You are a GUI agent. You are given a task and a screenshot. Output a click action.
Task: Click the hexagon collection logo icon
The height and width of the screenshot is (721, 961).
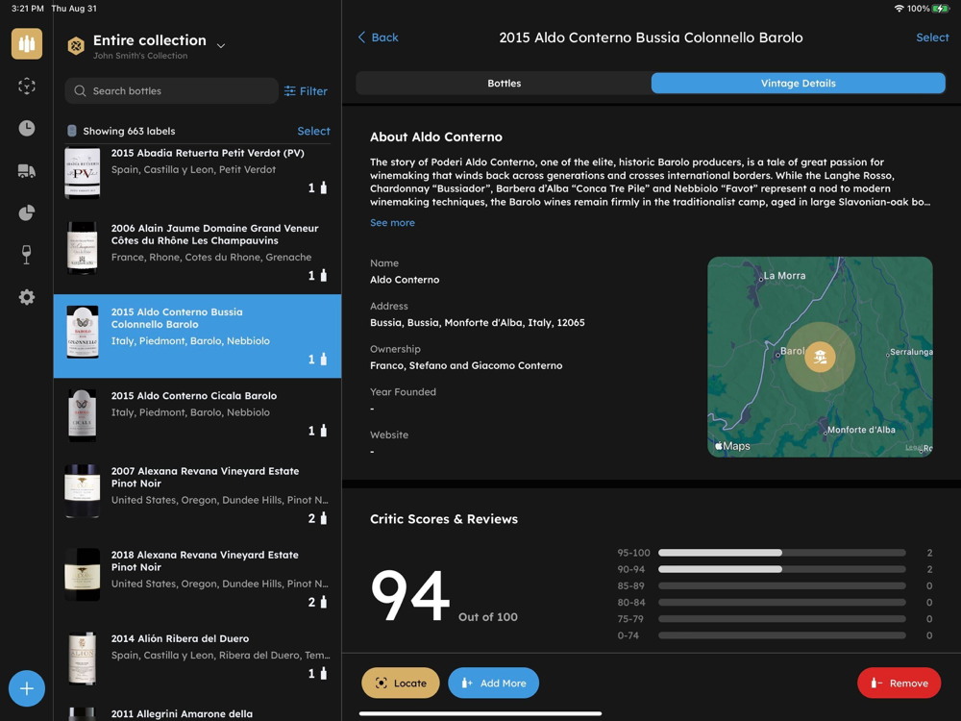click(x=76, y=46)
